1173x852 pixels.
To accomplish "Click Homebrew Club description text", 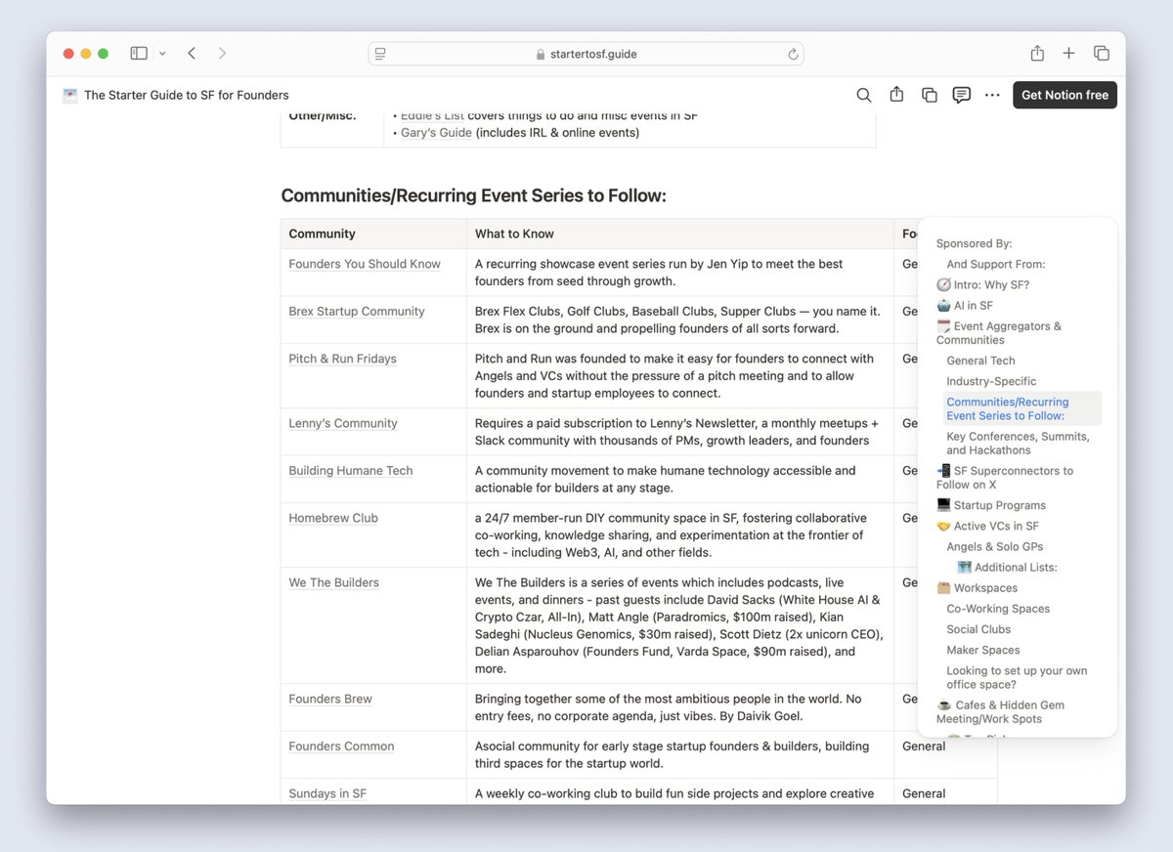I will click(x=671, y=535).
